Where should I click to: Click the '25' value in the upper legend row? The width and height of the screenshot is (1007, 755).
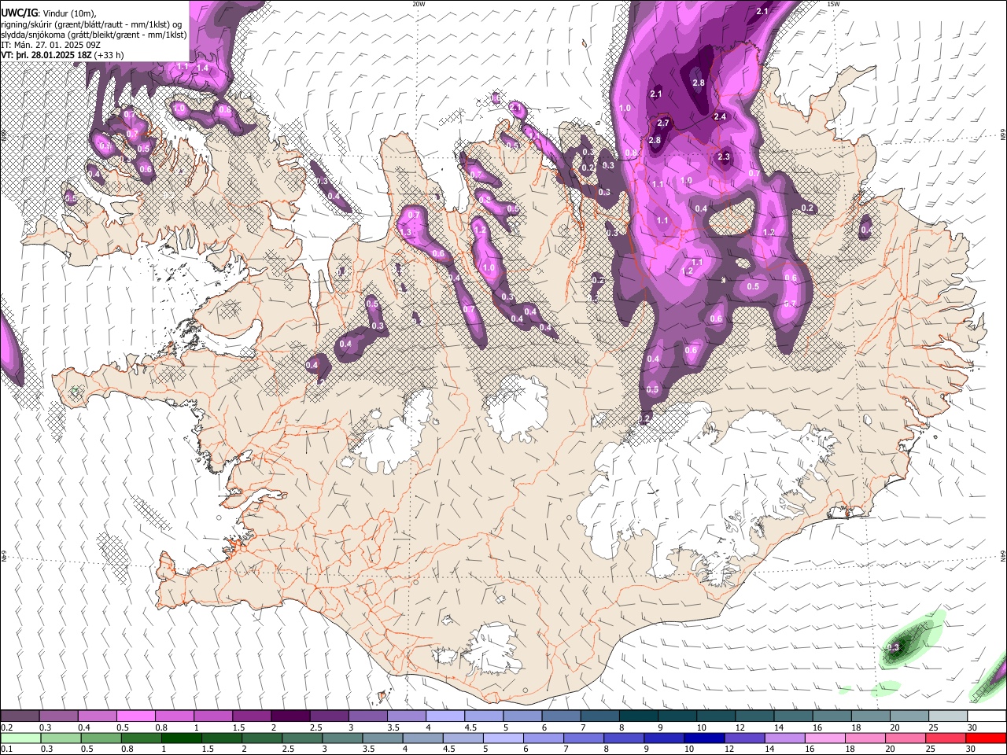[934, 727]
